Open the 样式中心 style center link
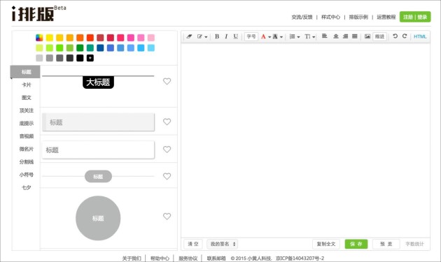Viewport: 441px width, 262px height. (x=330, y=17)
